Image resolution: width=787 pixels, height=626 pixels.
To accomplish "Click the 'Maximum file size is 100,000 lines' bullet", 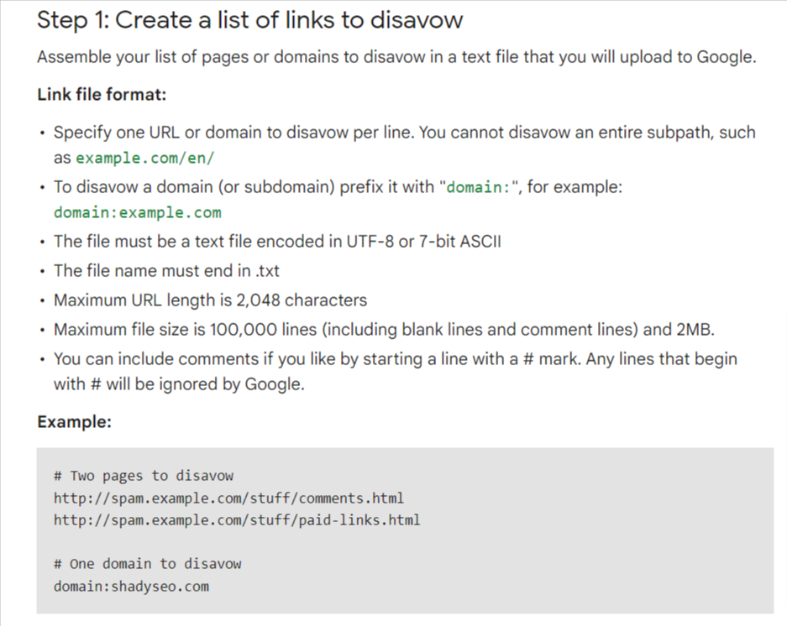I will tap(384, 330).
